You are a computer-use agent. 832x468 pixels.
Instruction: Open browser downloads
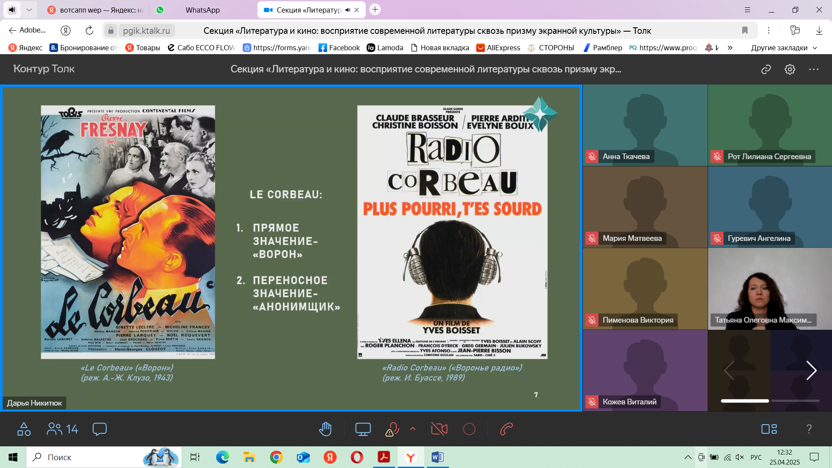[819, 30]
